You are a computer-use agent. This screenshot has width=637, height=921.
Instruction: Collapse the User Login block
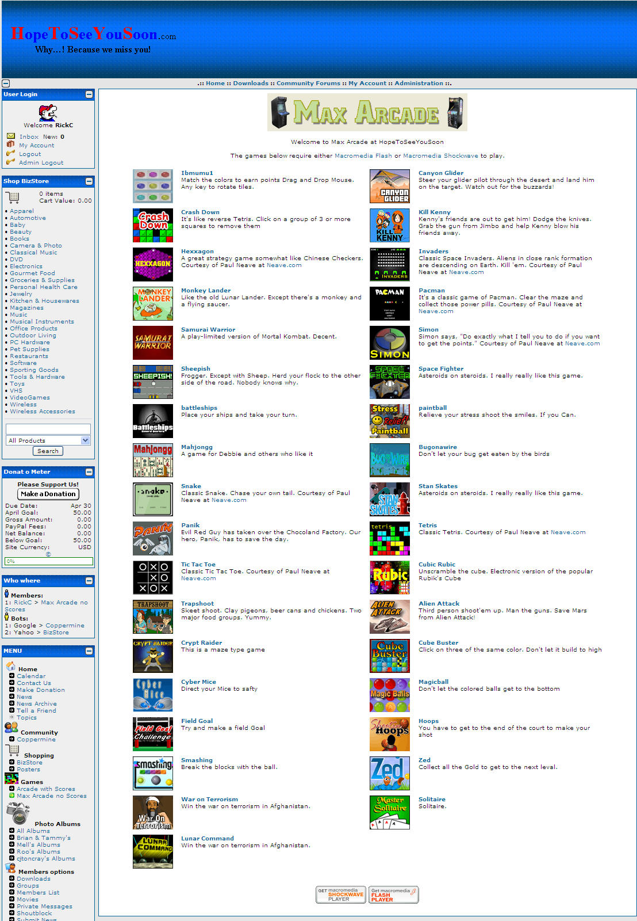pyautogui.click(x=89, y=94)
